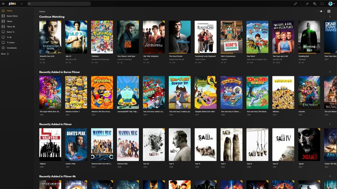Click the Filmer 4k film-strip icon
337x189 pixels.
point(3,27)
